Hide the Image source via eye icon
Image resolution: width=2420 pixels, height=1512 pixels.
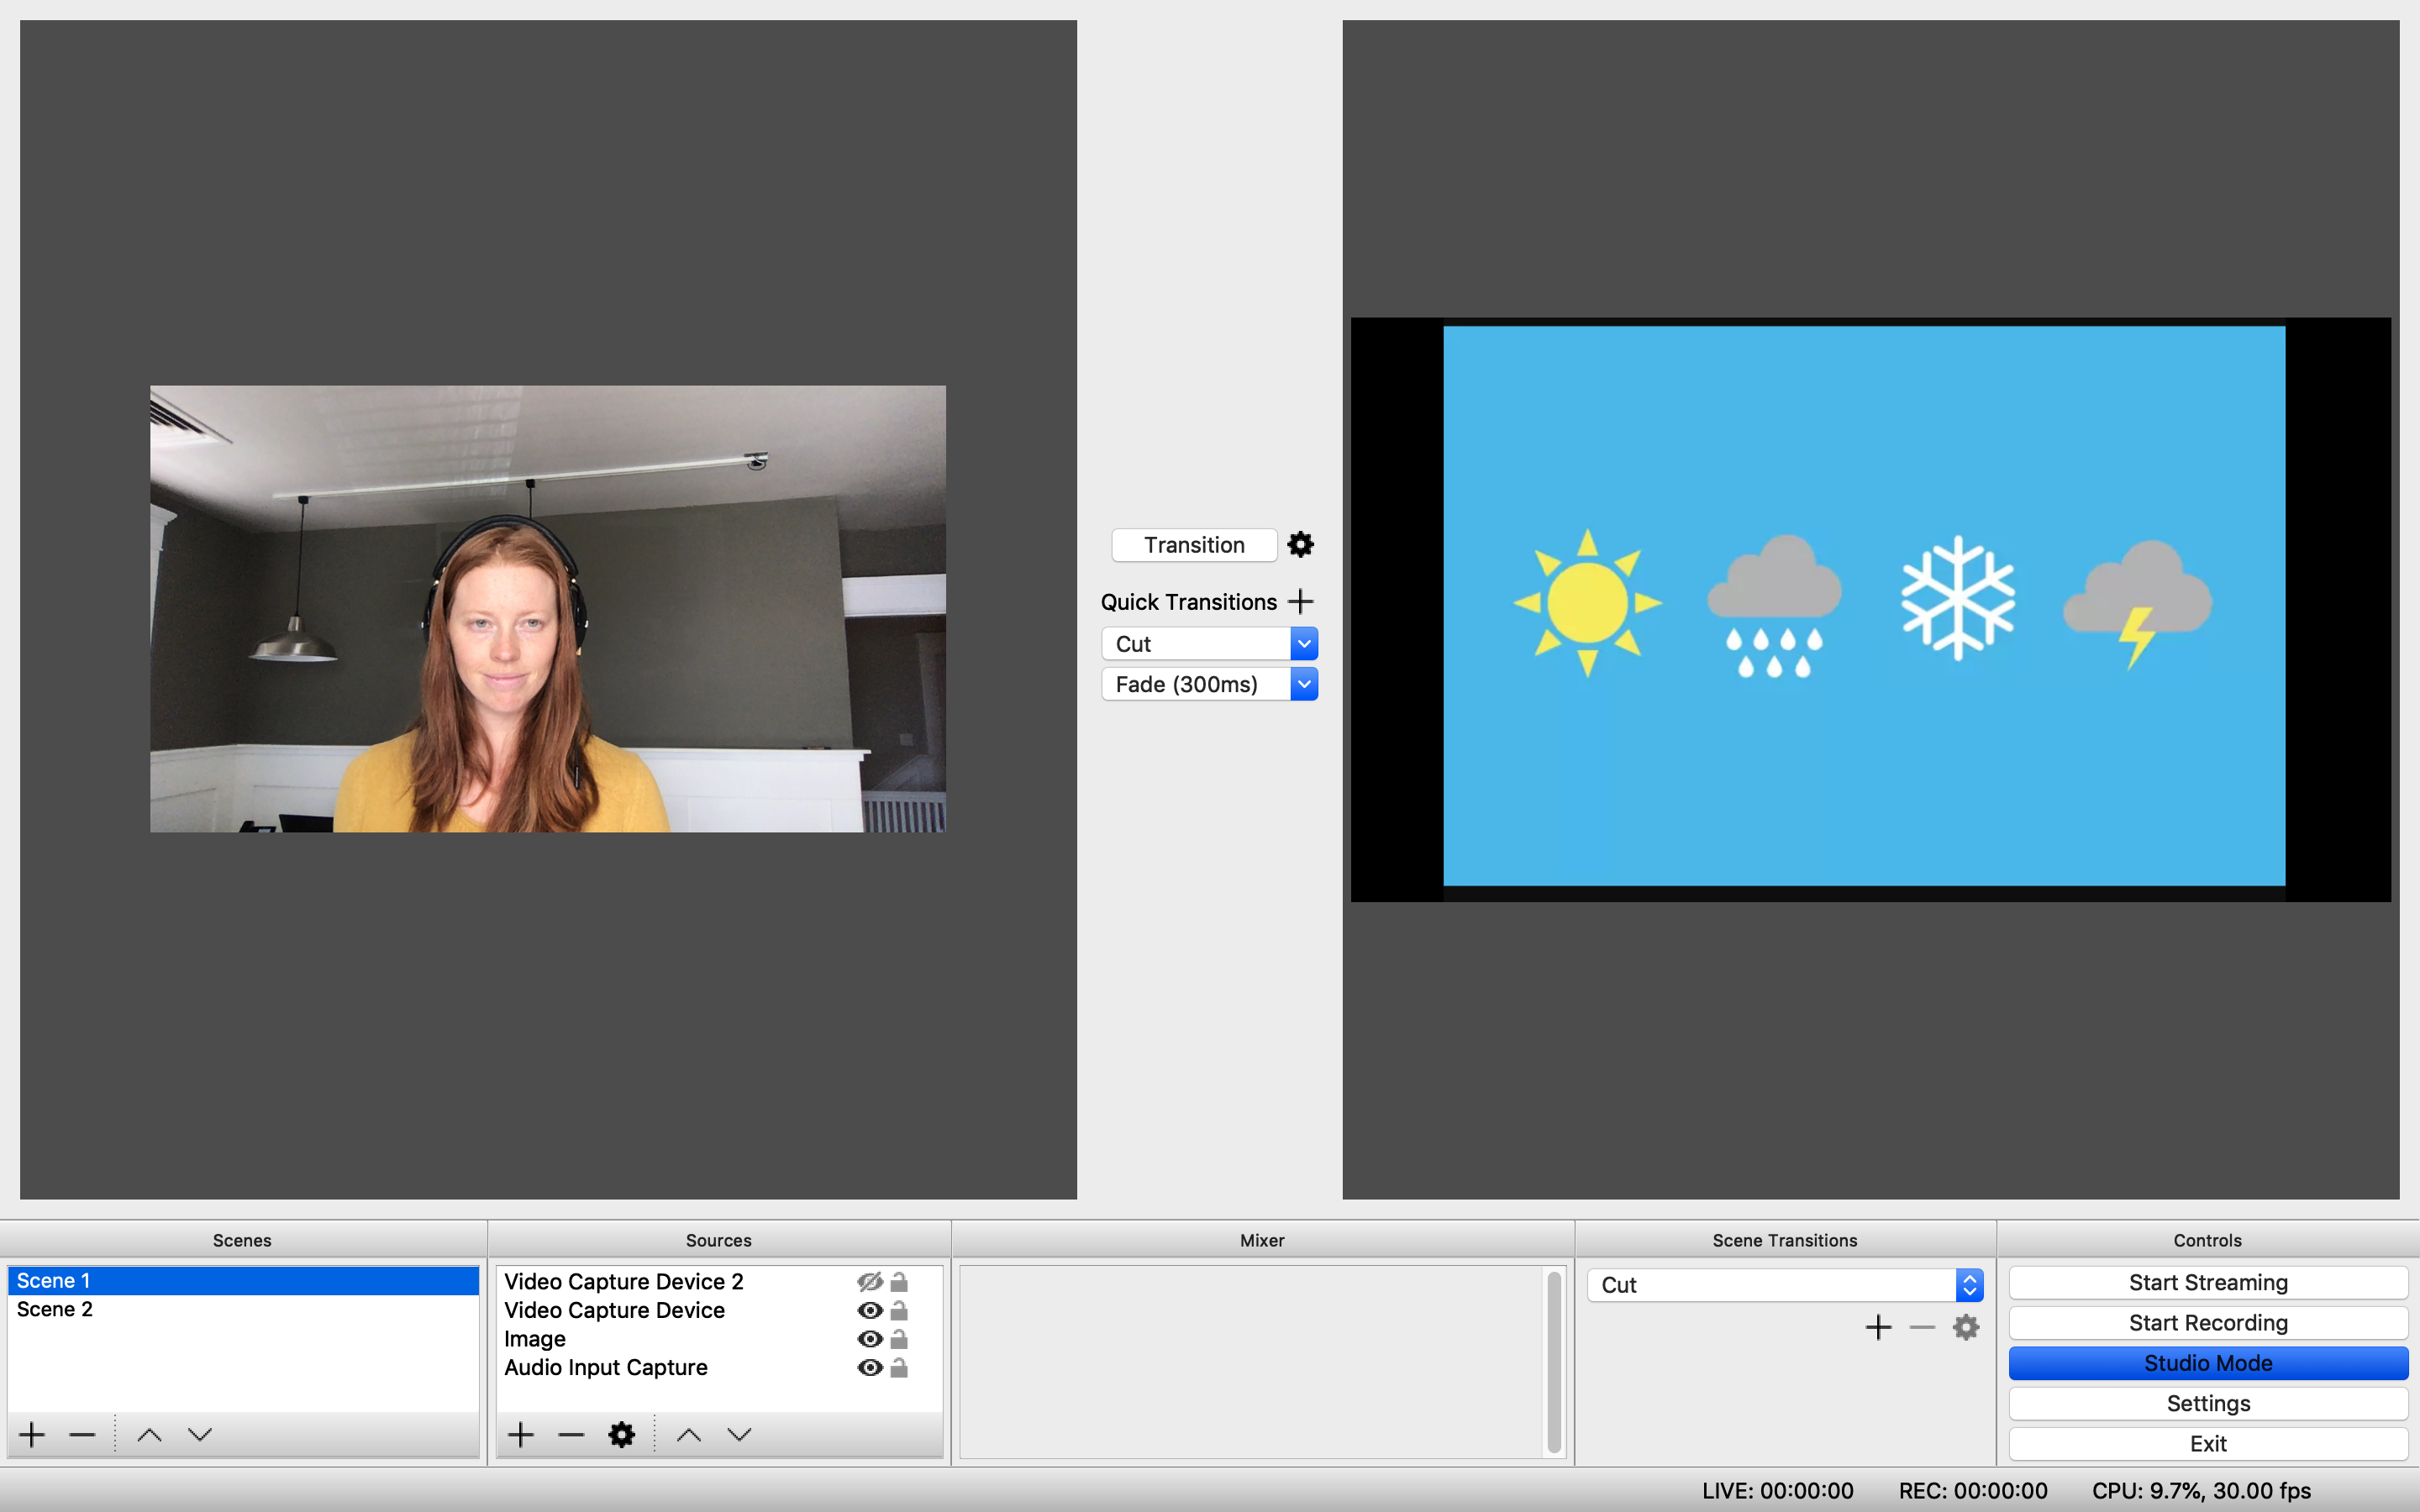click(x=869, y=1339)
